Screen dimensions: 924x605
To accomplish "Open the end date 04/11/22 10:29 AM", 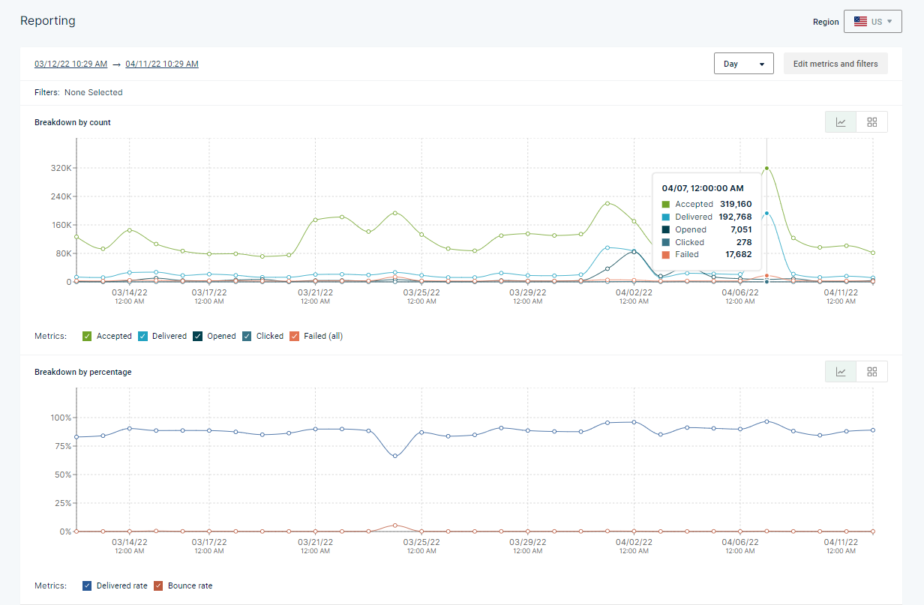I will pyautogui.click(x=162, y=64).
